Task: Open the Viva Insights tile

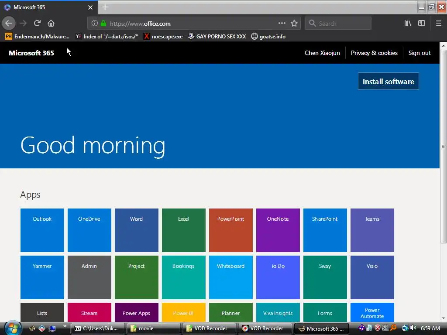Action: [x=278, y=312]
